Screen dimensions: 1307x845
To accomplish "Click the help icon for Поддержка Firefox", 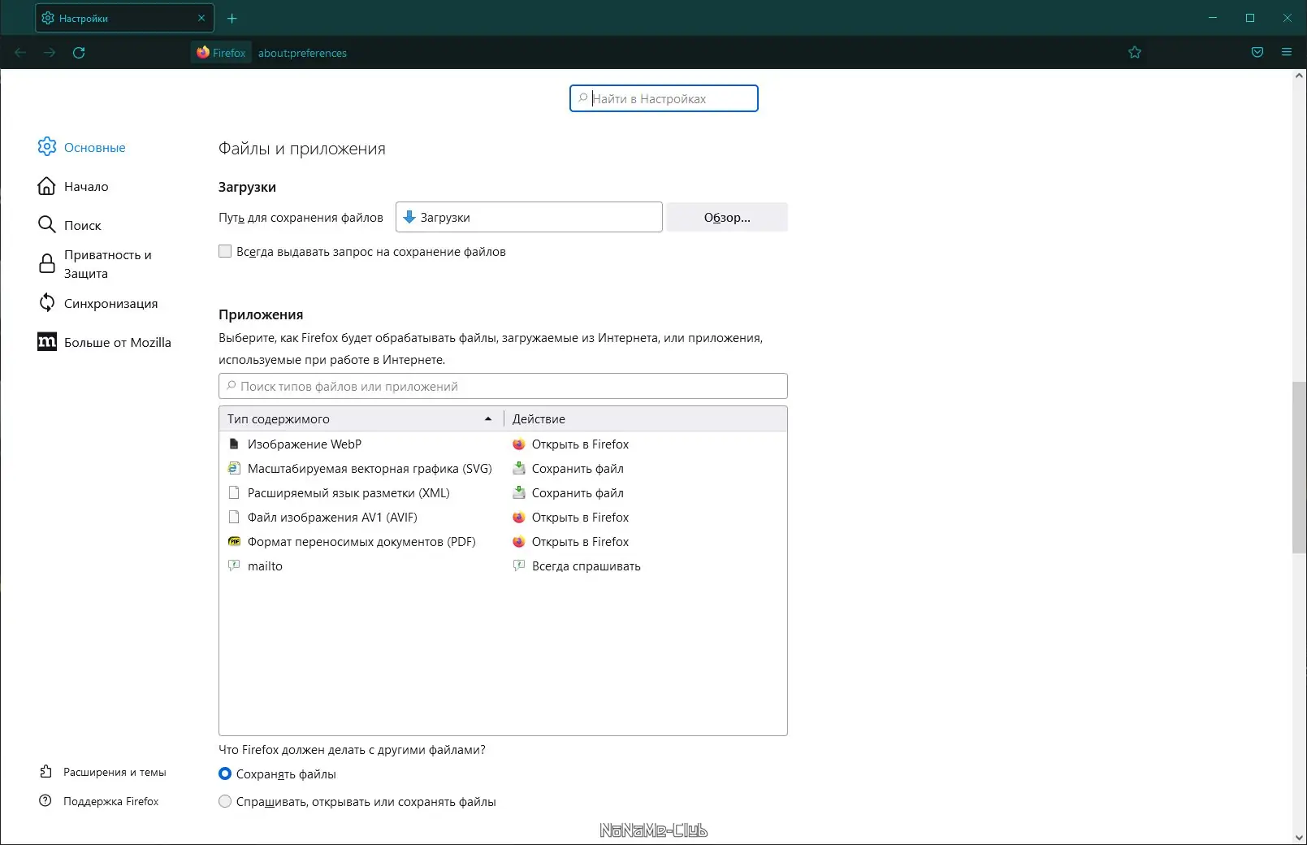I will click(46, 801).
